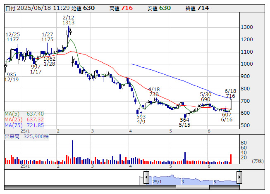Click the 1300 price axis label
Screen dimensions: 270x194
(247, 27)
